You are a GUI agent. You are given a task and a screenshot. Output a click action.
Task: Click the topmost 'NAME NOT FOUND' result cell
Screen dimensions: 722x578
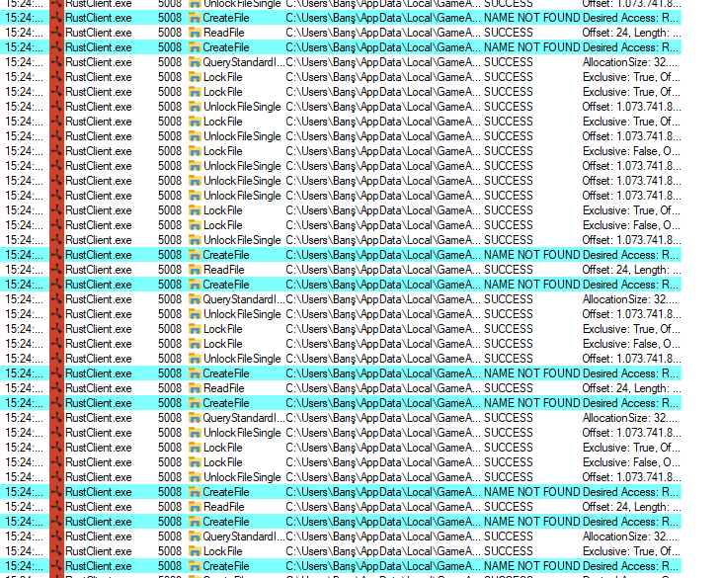[531, 18]
